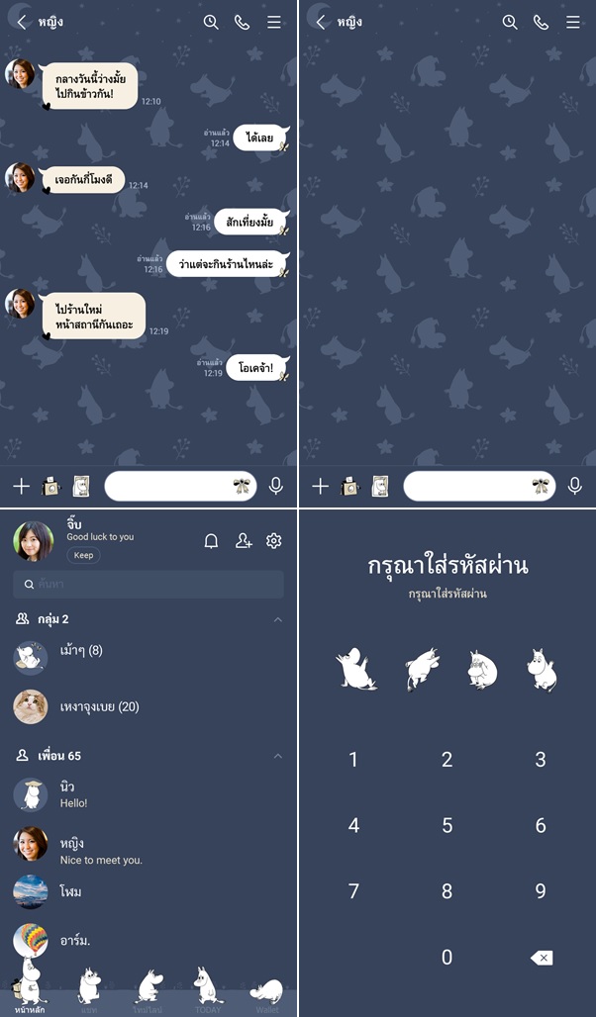Switch to the Wallet tab

coord(267,994)
